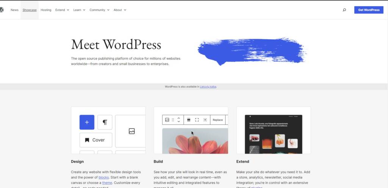Click the Get WordPress button
This screenshot has width=388, height=188.
[x=369, y=10]
